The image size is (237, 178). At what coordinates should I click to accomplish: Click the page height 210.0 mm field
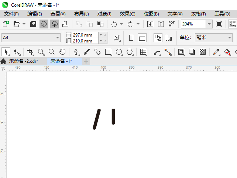click(x=85, y=41)
